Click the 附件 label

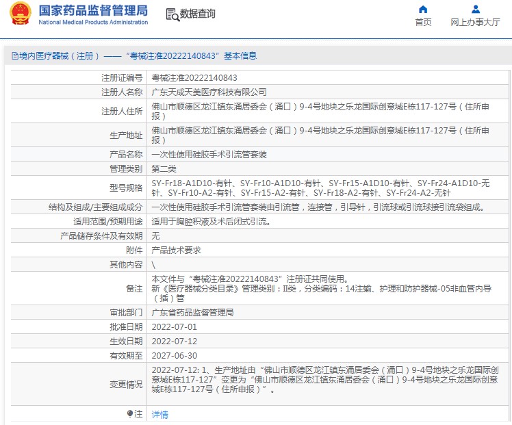[134, 250]
